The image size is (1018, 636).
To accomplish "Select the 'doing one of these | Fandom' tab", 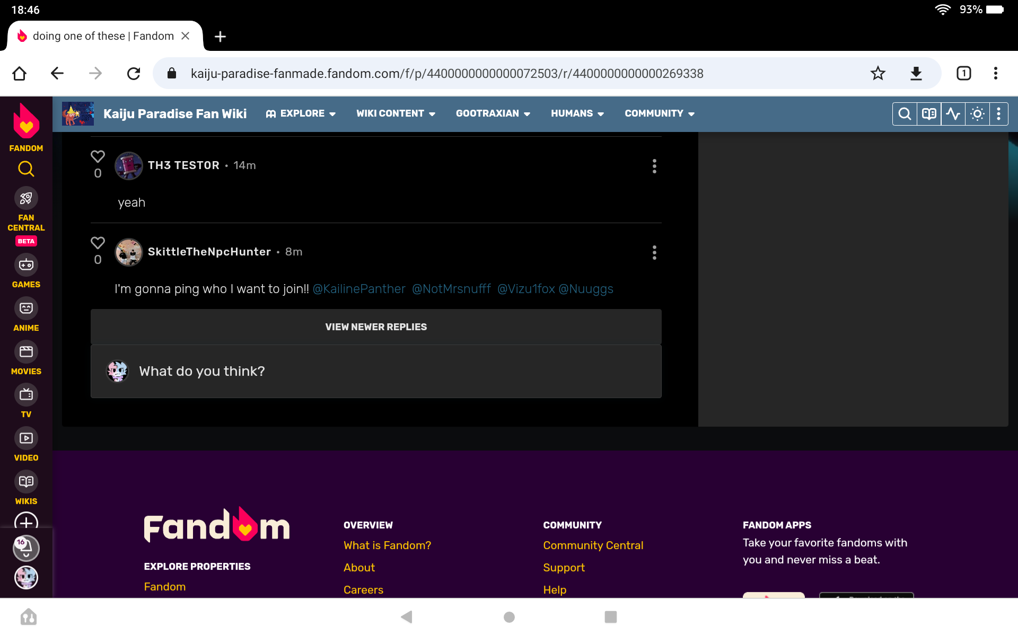I will point(103,36).
